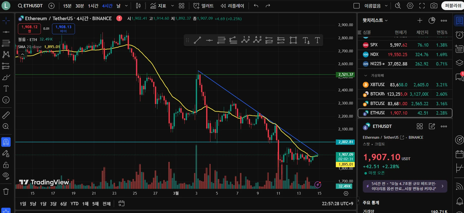Open the forecasting and measurement tools group
Image resolution: width=464 pixels, height=213 pixels.
[x=6, y=66]
